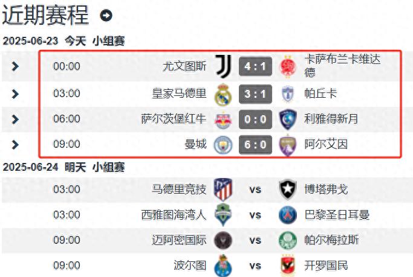Viewport: 413px width, 277px height.
Task: Click the Real Madrid club crest
Action: tap(223, 94)
